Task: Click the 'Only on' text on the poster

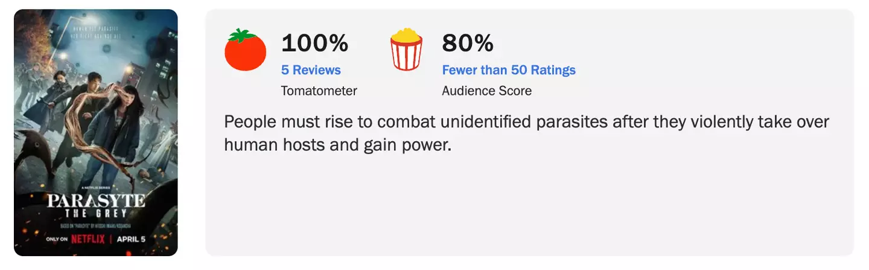Action: (x=57, y=239)
